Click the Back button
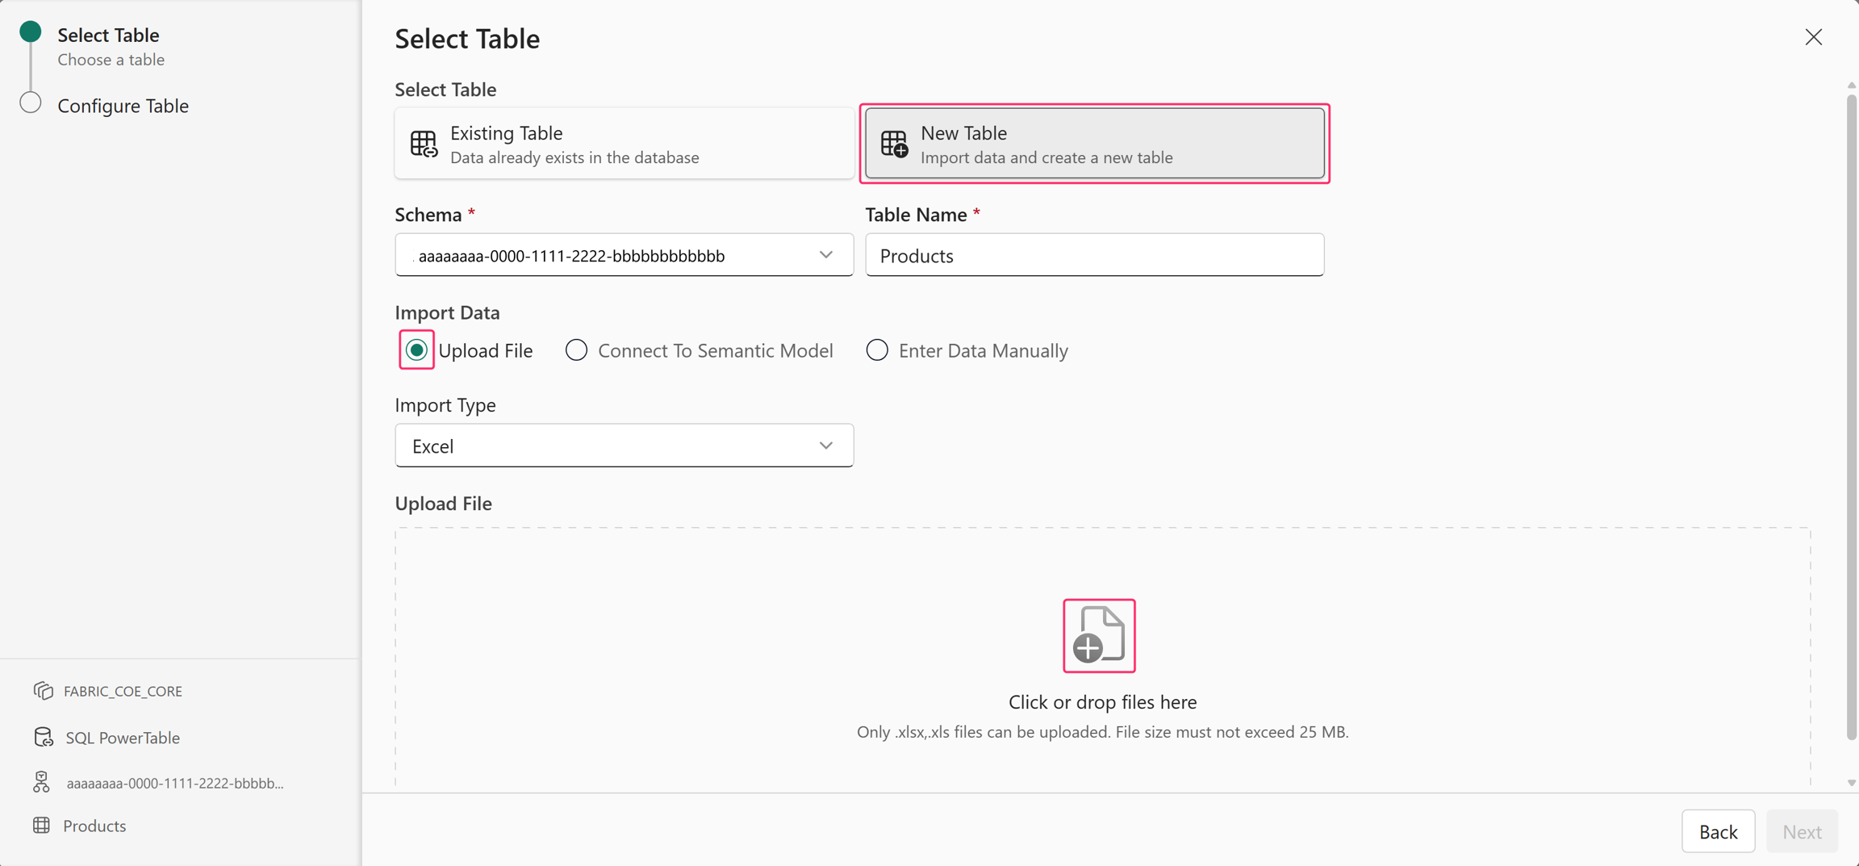The height and width of the screenshot is (866, 1859). click(1718, 831)
